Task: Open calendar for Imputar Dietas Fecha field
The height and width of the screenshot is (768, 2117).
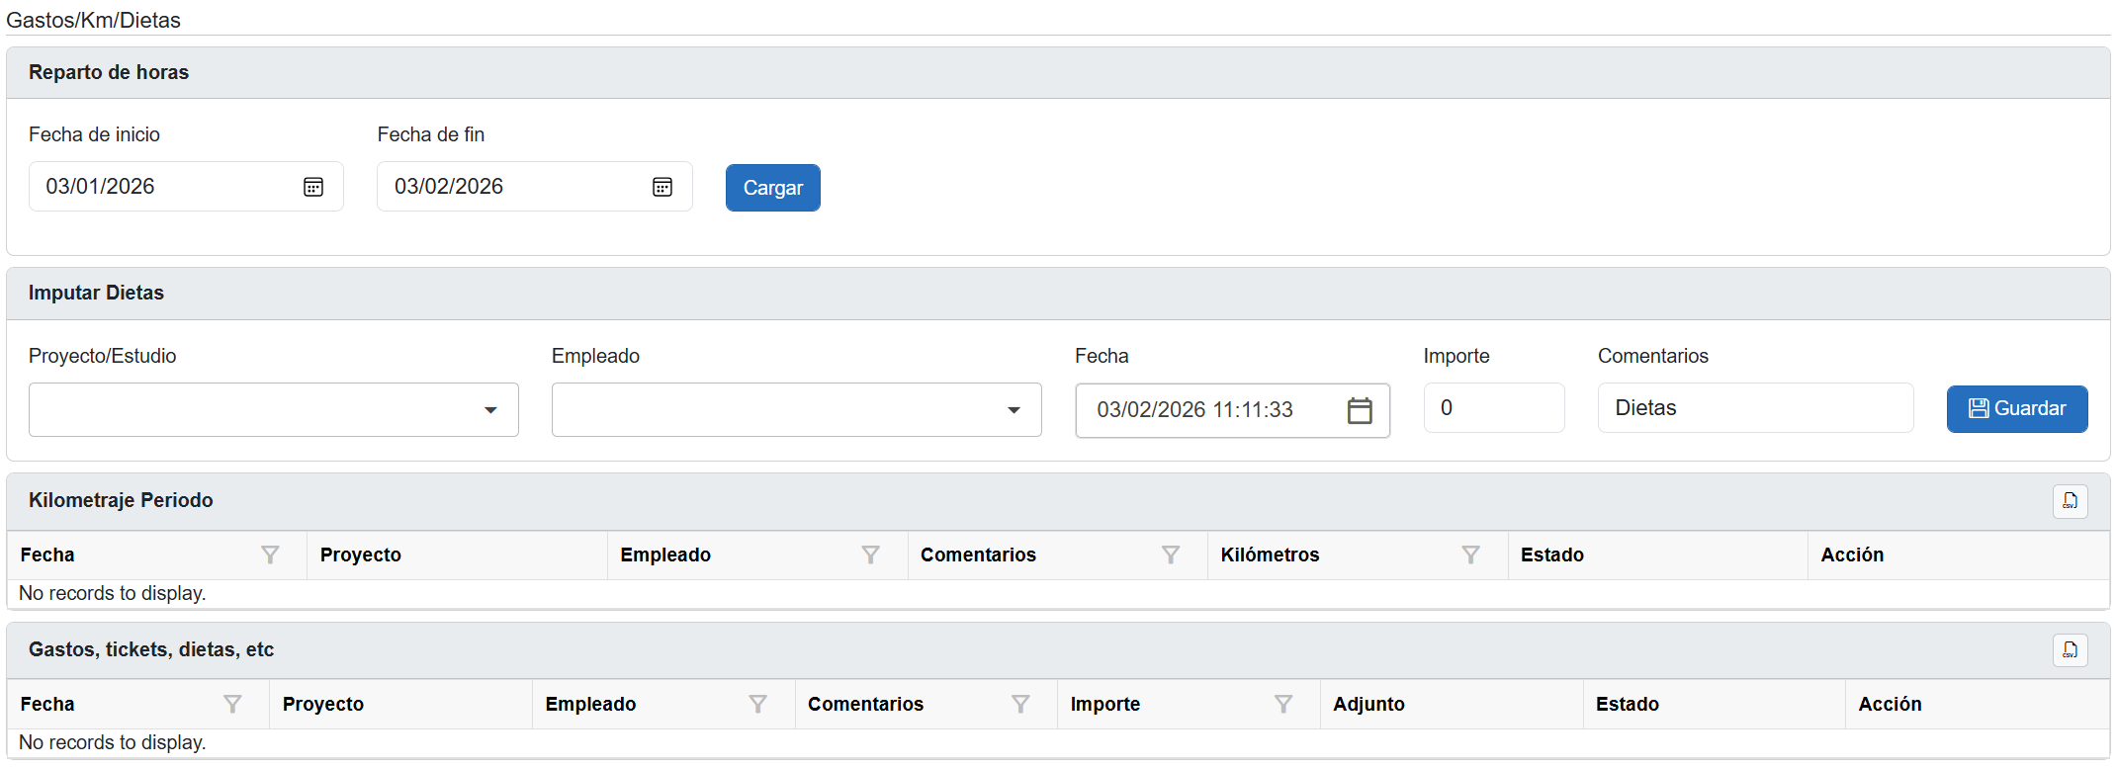Action: pos(1360,410)
